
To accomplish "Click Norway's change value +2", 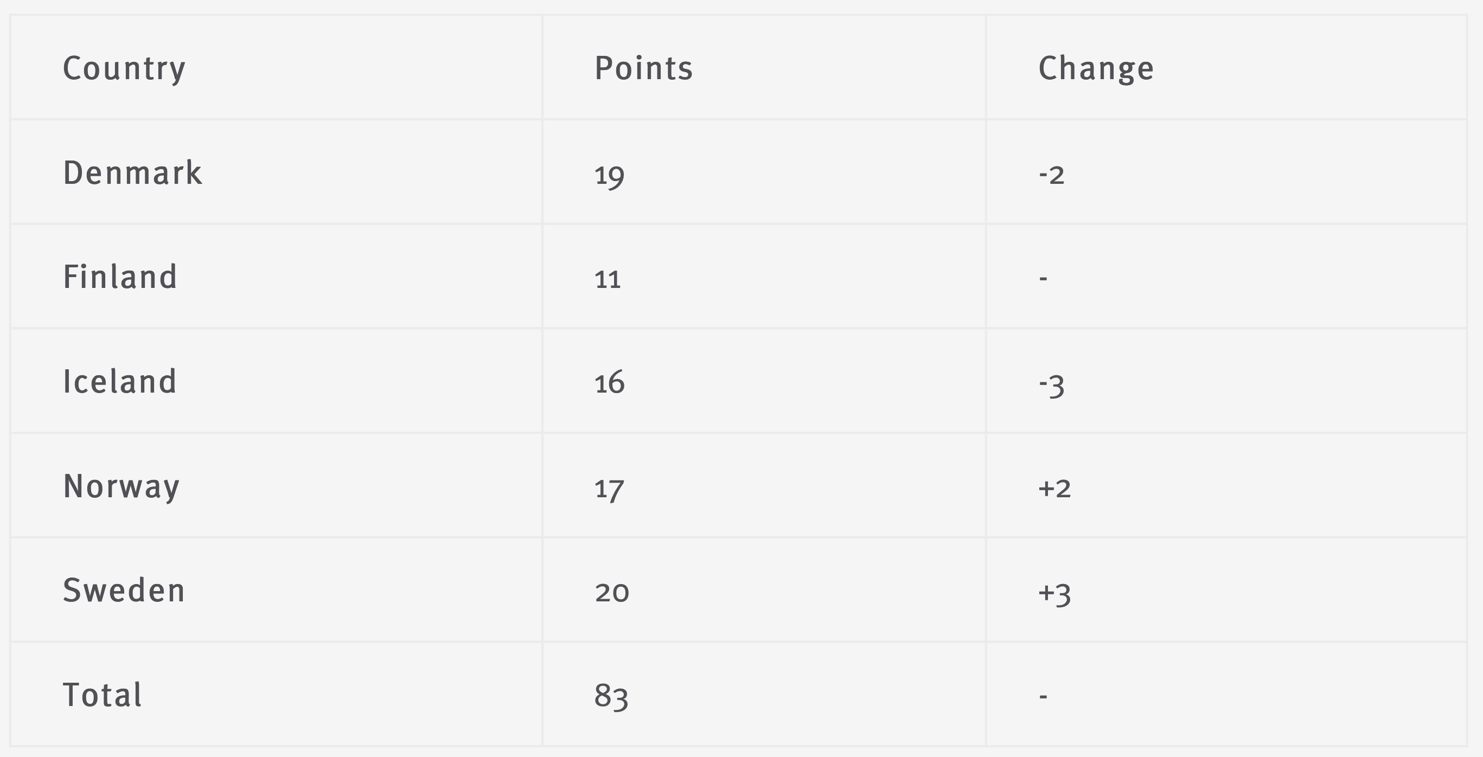I will coord(1054,488).
